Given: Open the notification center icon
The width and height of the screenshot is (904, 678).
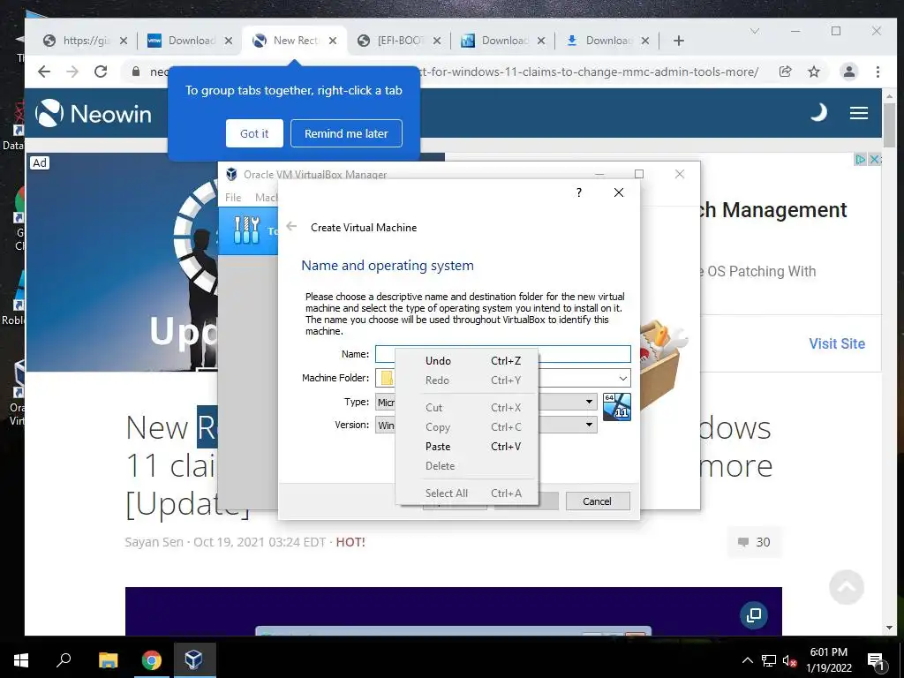Looking at the screenshot, I should 876,662.
